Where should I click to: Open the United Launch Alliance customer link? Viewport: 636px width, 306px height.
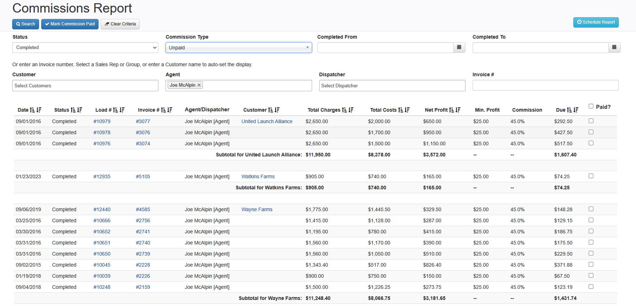click(267, 122)
